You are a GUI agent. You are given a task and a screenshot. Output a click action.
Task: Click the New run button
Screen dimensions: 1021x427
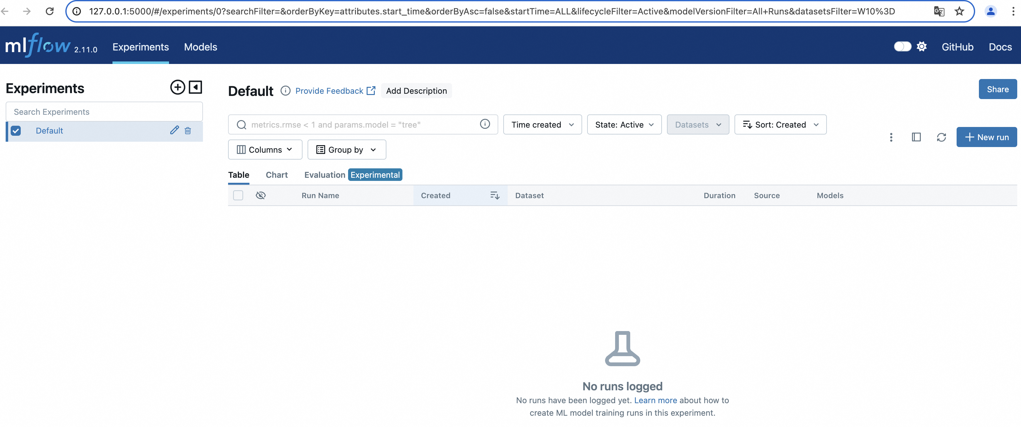[986, 137]
